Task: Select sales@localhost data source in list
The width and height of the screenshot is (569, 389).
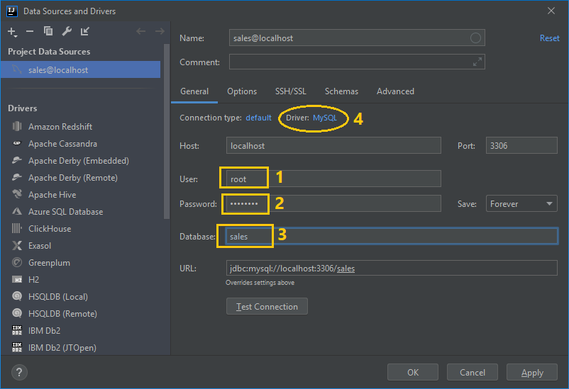Action: click(x=81, y=69)
